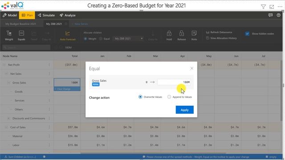Viewport: 285px width, 160px height.
Task: Collapse the Cost of Sales node
Action: (x=6, y=127)
